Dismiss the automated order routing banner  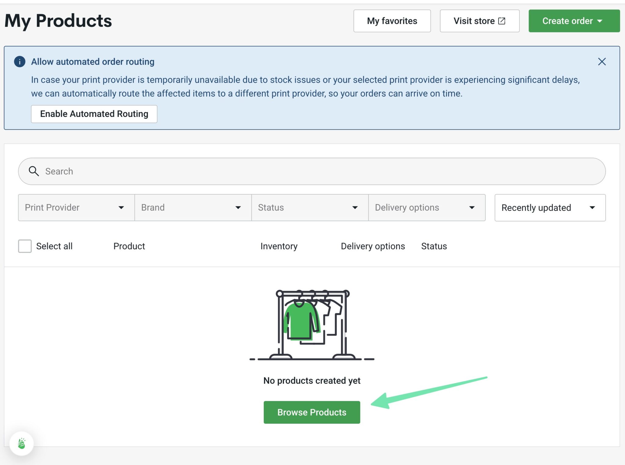602,62
